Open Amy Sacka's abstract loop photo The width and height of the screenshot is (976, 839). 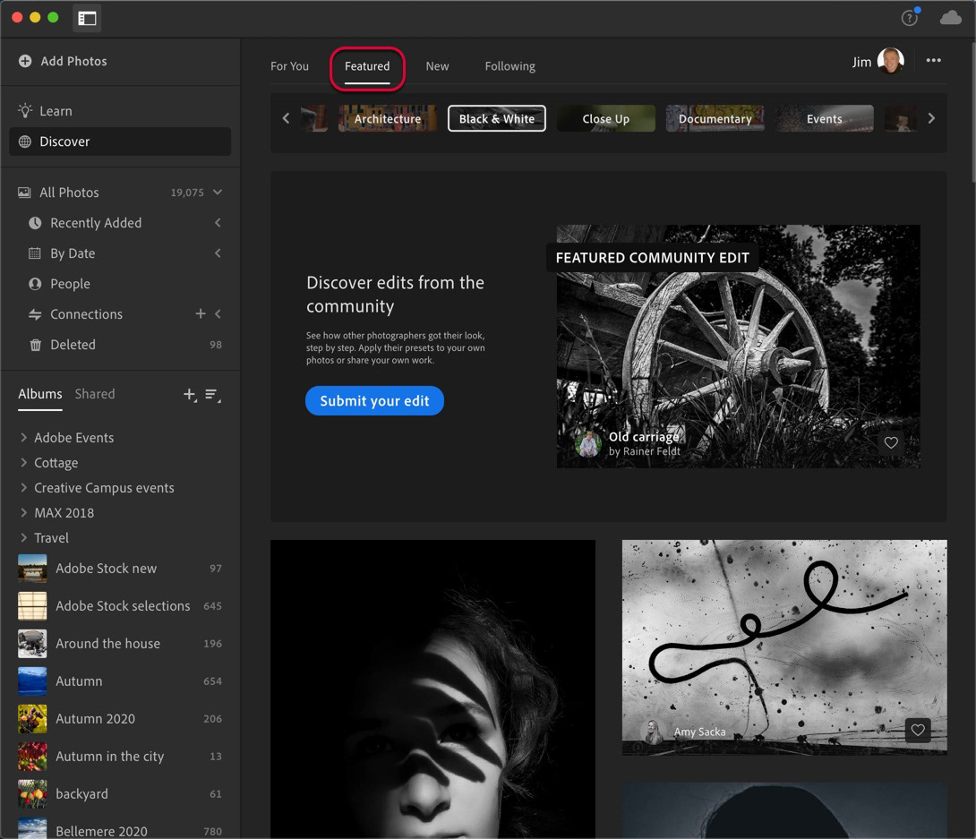pos(784,647)
